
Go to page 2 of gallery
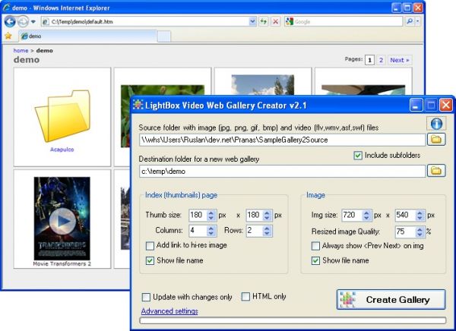[381, 59]
